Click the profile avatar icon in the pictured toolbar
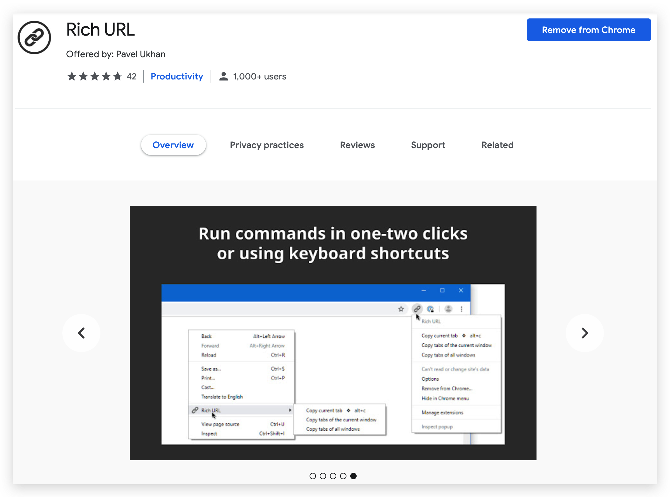This screenshot has width=670, height=497. pos(448,309)
